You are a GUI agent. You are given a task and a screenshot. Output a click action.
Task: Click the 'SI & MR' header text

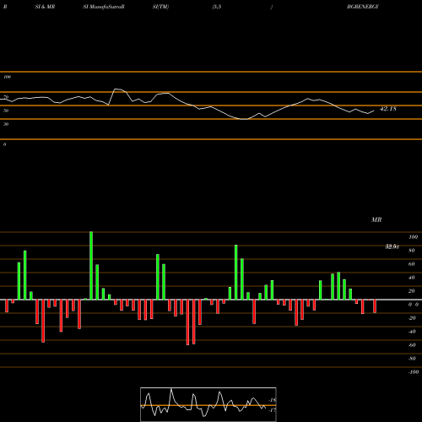click(45, 7)
